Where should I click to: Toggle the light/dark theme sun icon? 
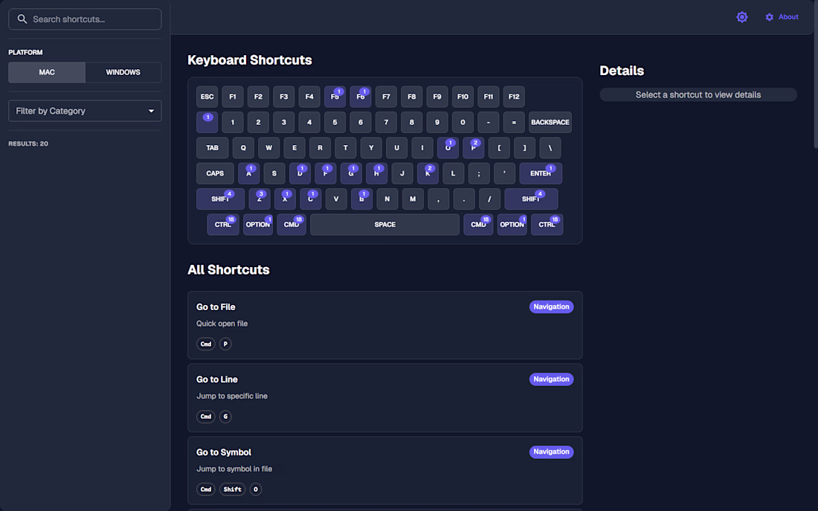tap(741, 17)
